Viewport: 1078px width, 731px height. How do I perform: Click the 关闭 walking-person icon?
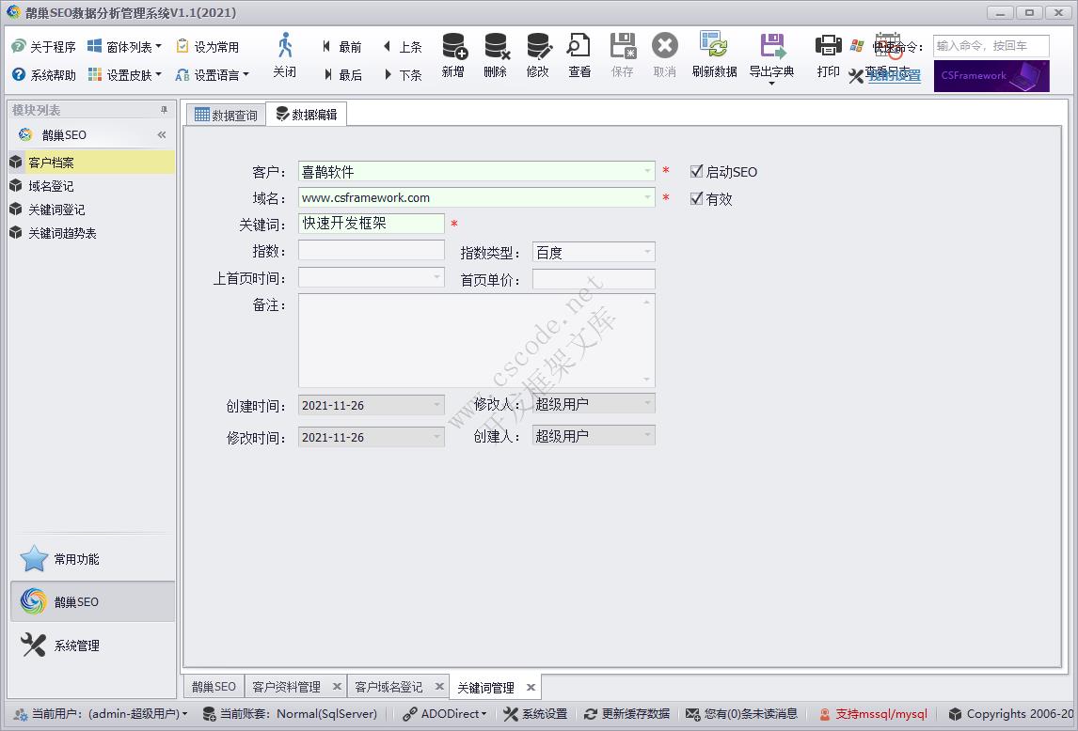(x=284, y=47)
